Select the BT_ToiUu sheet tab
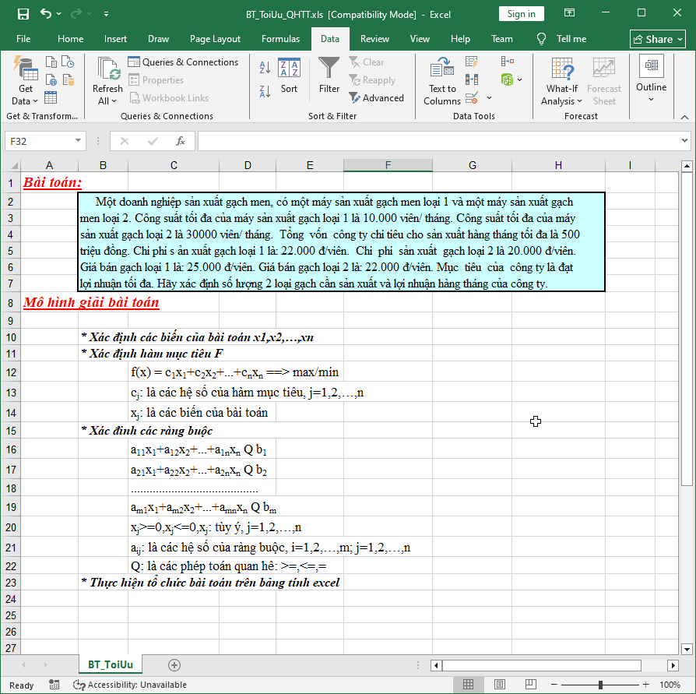Screen dimensions: 696x694 tap(110, 665)
